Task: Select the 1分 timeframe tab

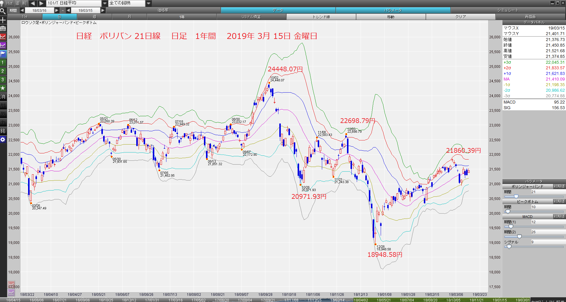Action: (25, 17)
